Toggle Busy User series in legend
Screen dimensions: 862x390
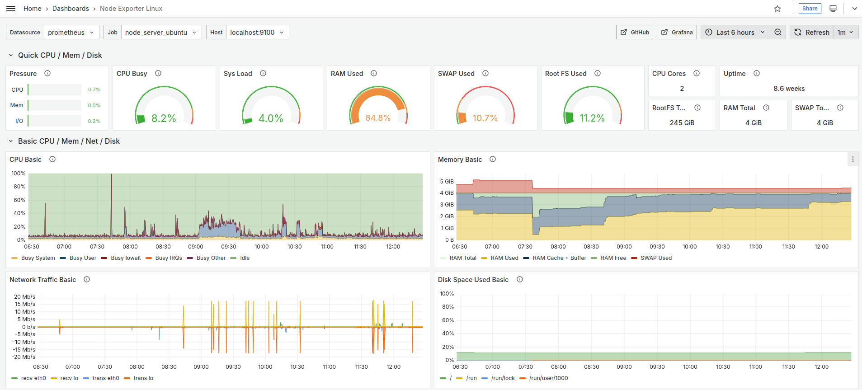click(83, 258)
